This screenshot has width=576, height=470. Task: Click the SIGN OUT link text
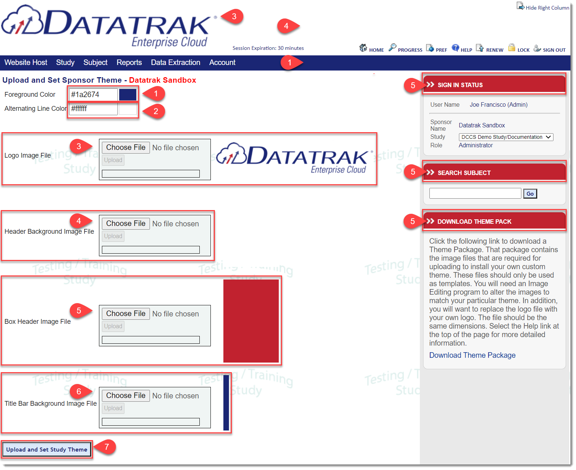coord(554,50)
